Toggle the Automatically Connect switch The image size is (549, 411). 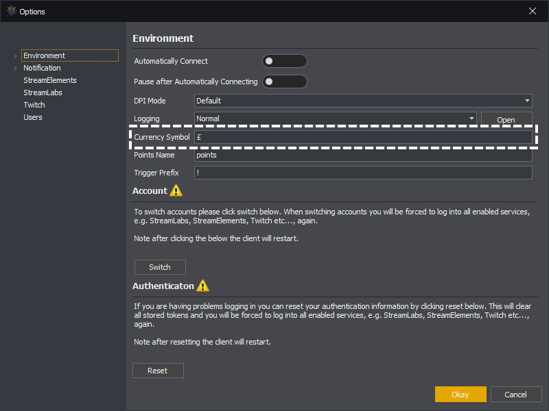[x=285, y=61]
